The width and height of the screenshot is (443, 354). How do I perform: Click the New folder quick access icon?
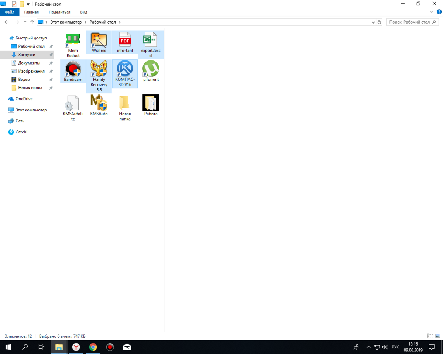point(22,4)
